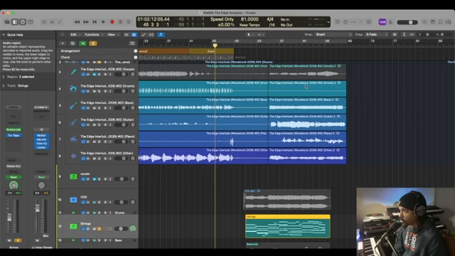This screenshot has width=455, height=256.
Task: Open the Keep Tempo mode menu
Action: [x=250, y=25]
